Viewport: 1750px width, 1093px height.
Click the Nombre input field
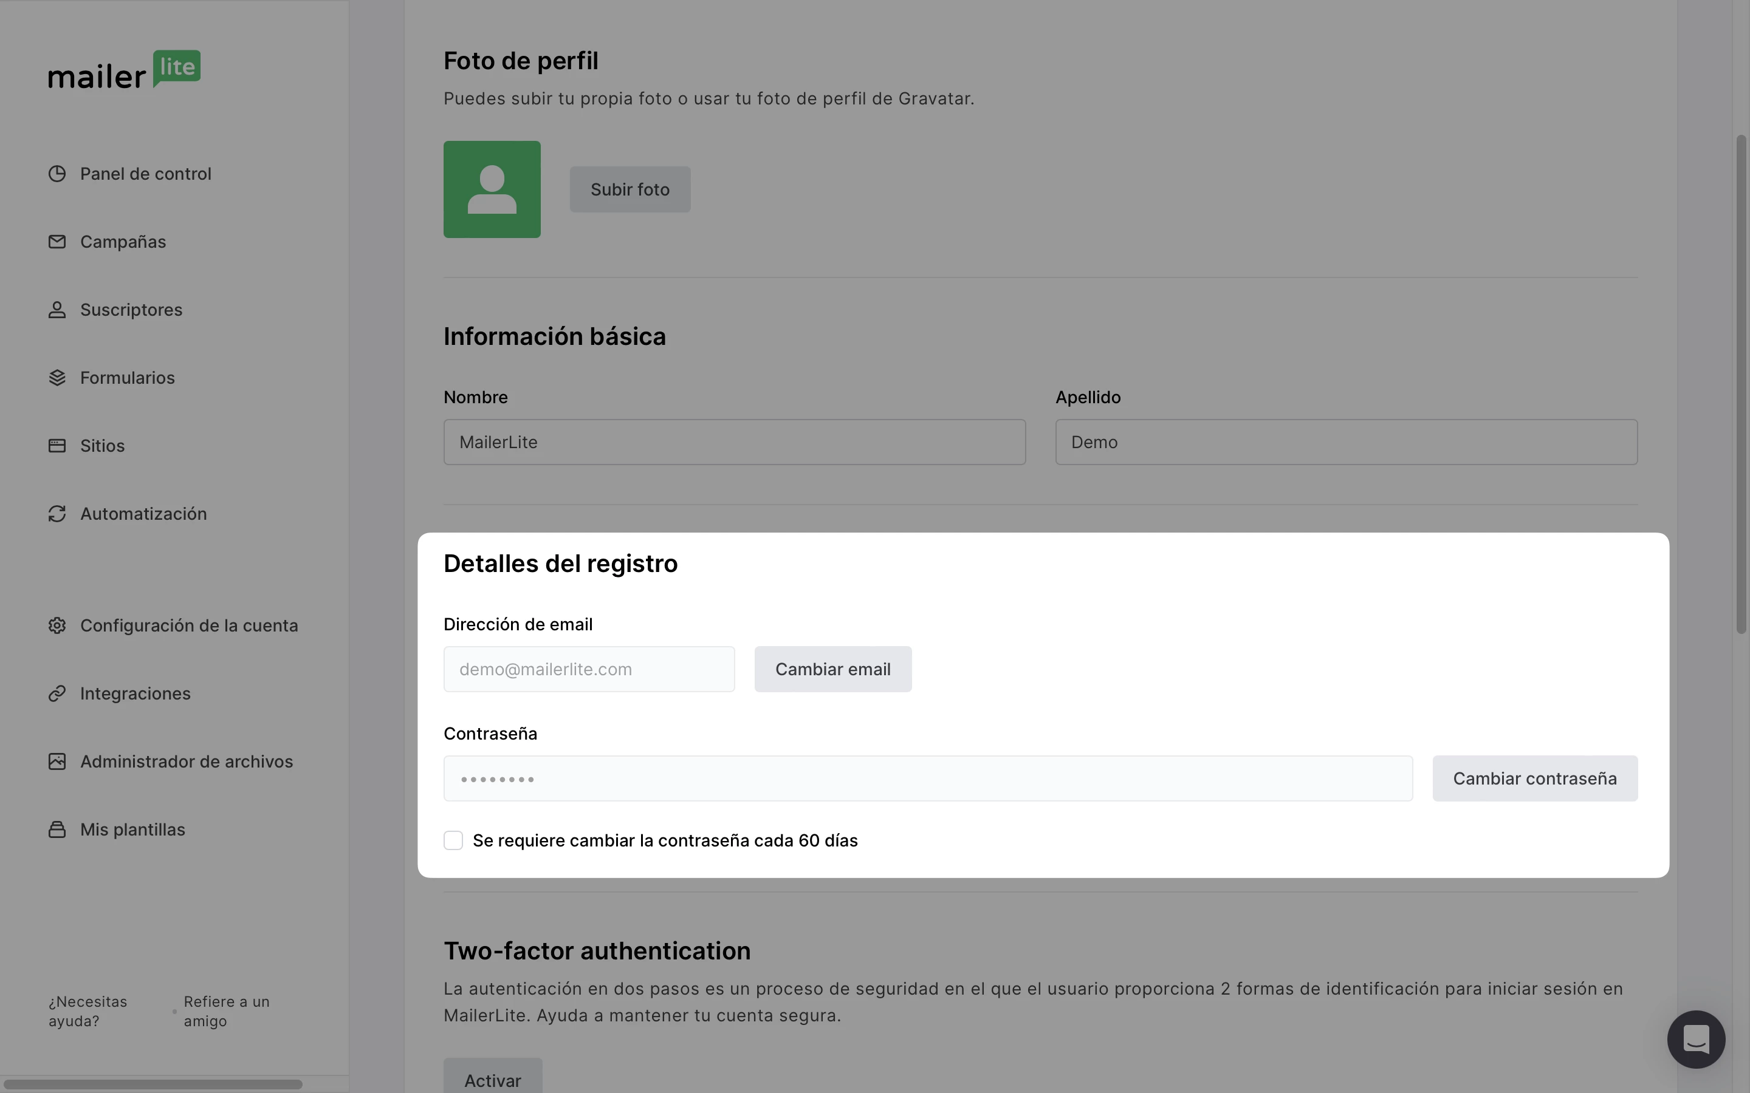coord(734,443)
